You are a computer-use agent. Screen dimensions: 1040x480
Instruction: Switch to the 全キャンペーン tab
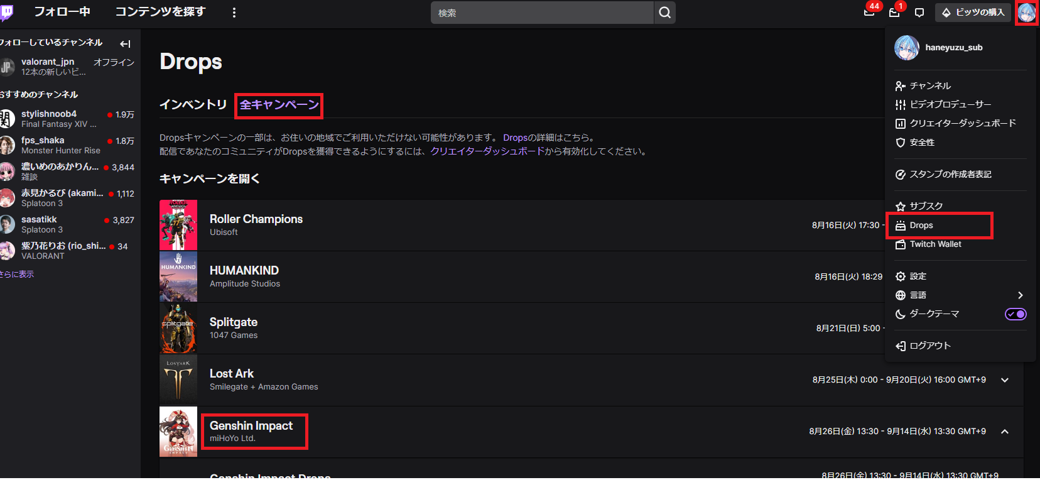[279, 105]
